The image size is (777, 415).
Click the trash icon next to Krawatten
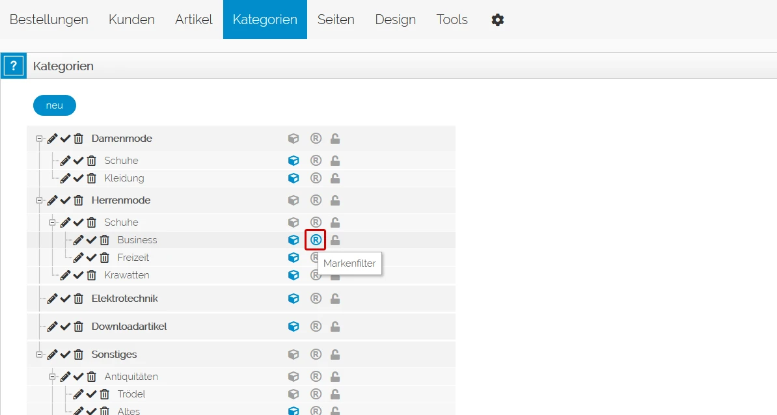[x=91, y=275]
